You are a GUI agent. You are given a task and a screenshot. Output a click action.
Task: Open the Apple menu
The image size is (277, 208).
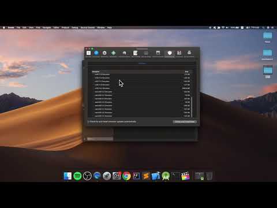(4, 28)
